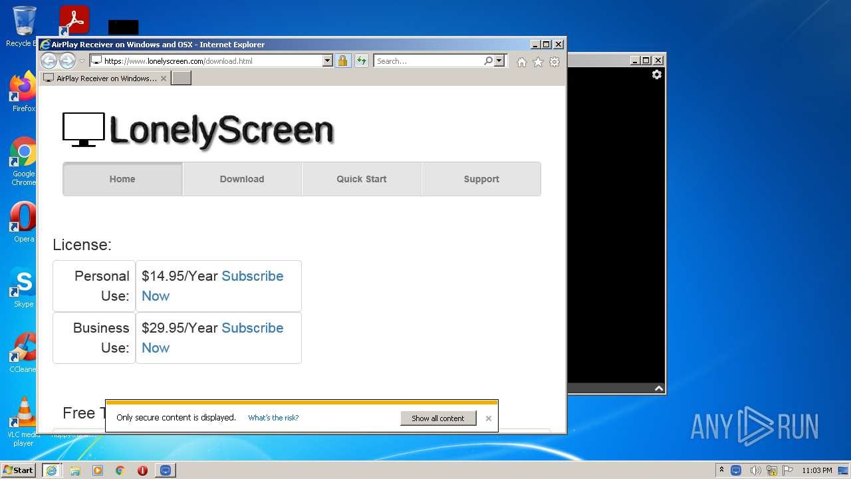Launch Opera from the desktop
Viewport: 851px width, 479px height.
(x=23, y=222)
